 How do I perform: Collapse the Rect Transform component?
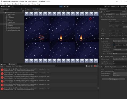[100, 17]
